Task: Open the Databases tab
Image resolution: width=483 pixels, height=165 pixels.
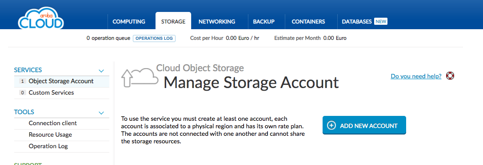Action: (357, 22)
